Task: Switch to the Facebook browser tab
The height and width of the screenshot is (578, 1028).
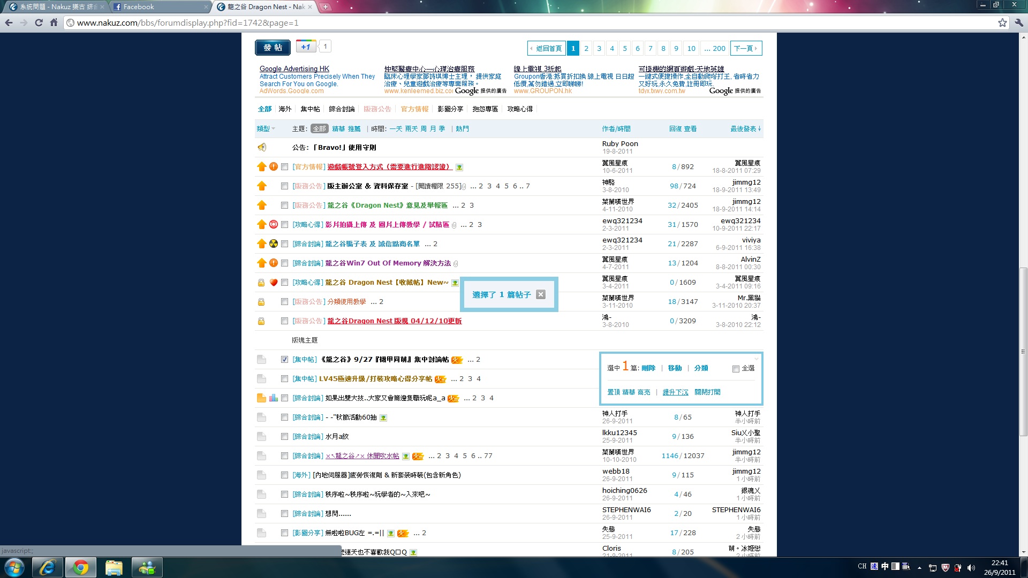Action: point(160,7)
